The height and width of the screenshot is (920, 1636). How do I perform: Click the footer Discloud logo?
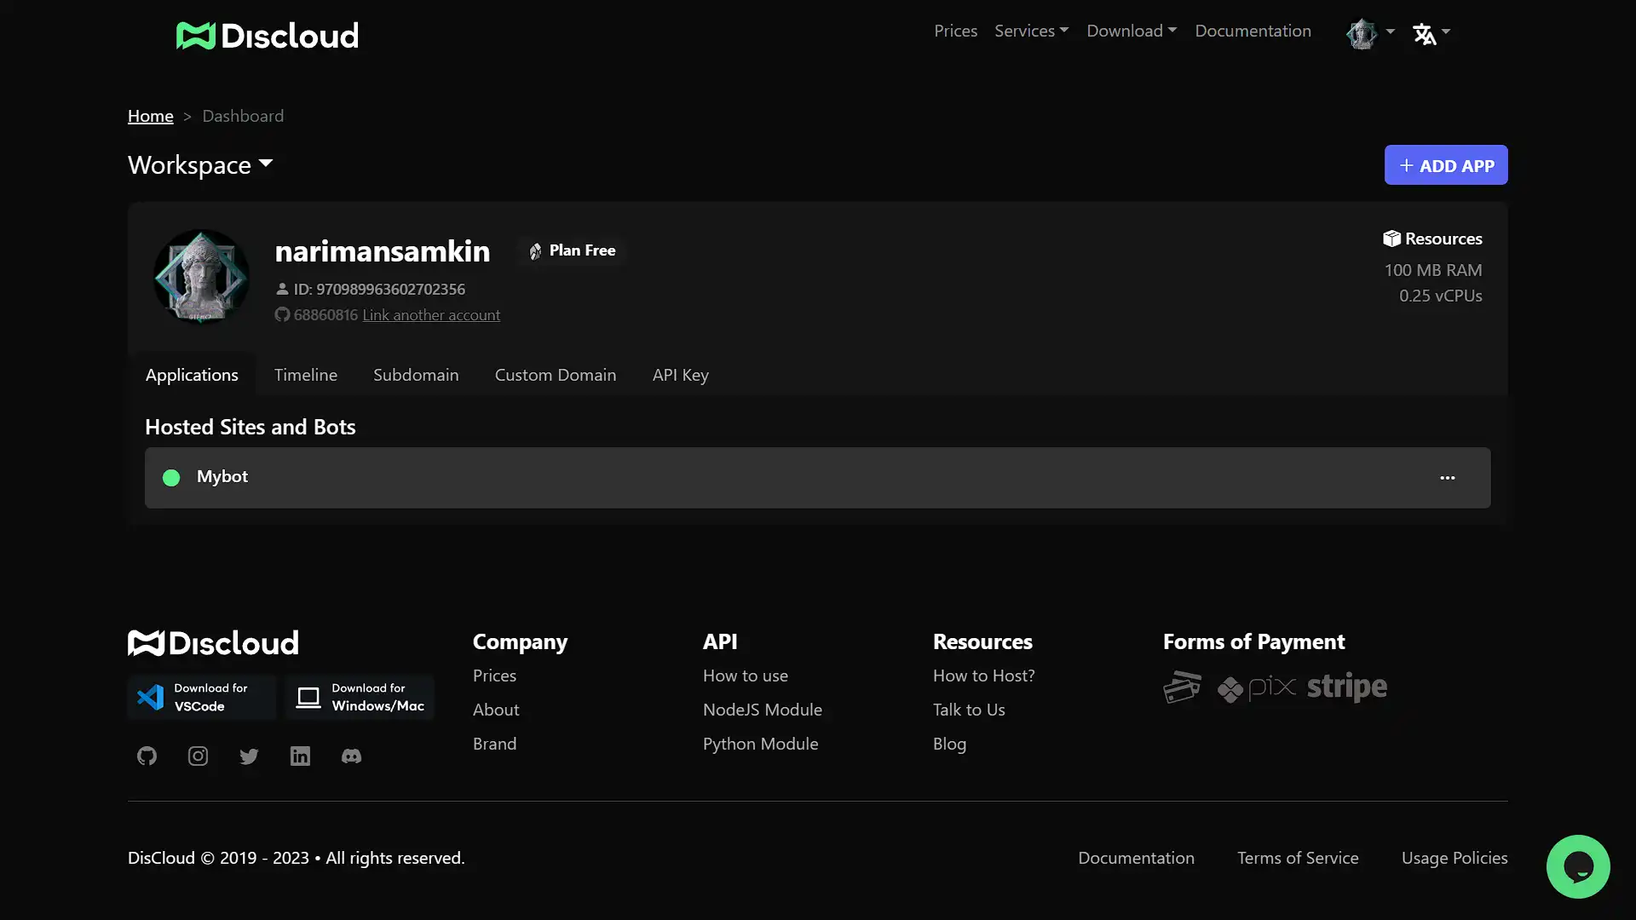(213, 642)
